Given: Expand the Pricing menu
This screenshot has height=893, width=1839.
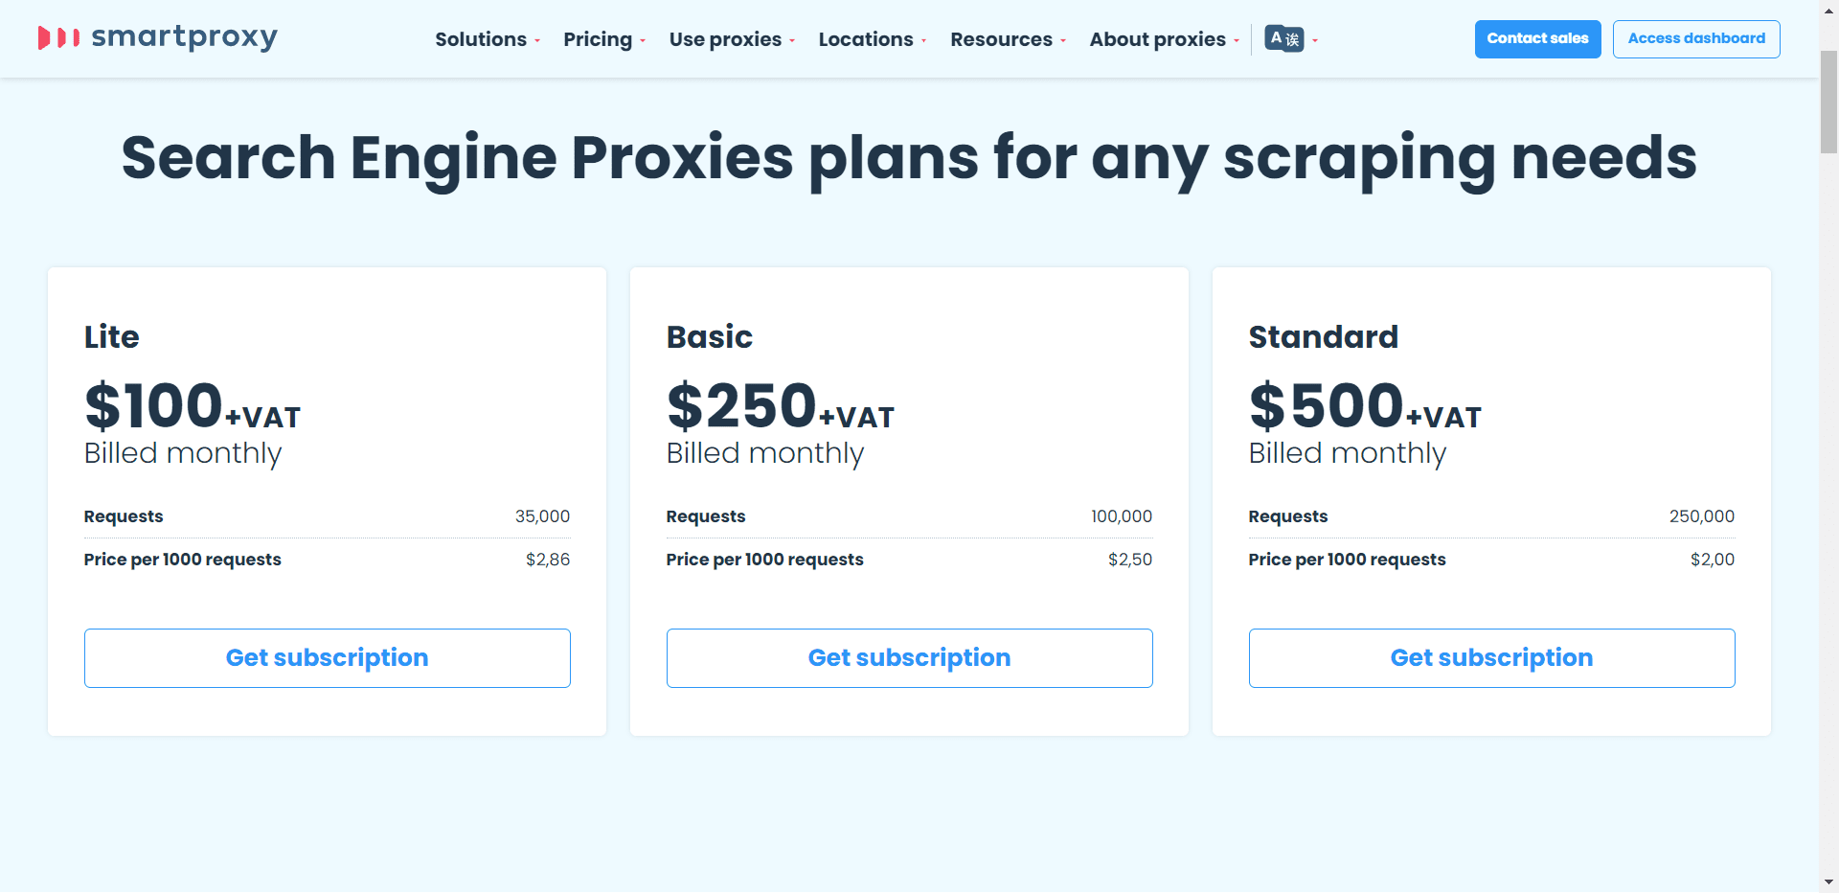Looking at the screenshot, I should pos(603,39).
